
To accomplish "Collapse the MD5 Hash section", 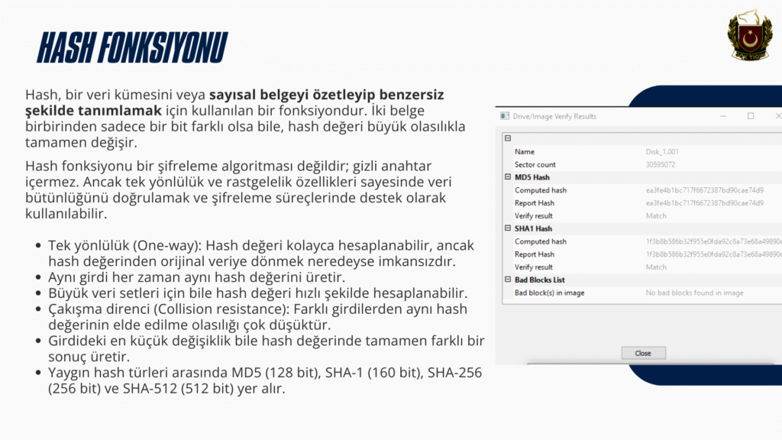I will (x=507, y=177).
